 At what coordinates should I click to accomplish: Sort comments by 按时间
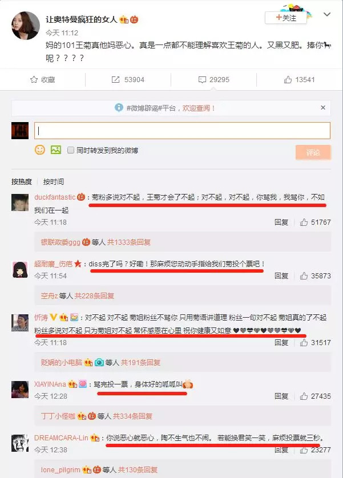click(53, 182)
